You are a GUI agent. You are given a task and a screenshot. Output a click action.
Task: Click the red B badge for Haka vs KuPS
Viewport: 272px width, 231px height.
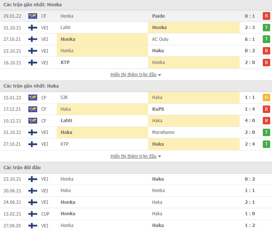point(266,110)
